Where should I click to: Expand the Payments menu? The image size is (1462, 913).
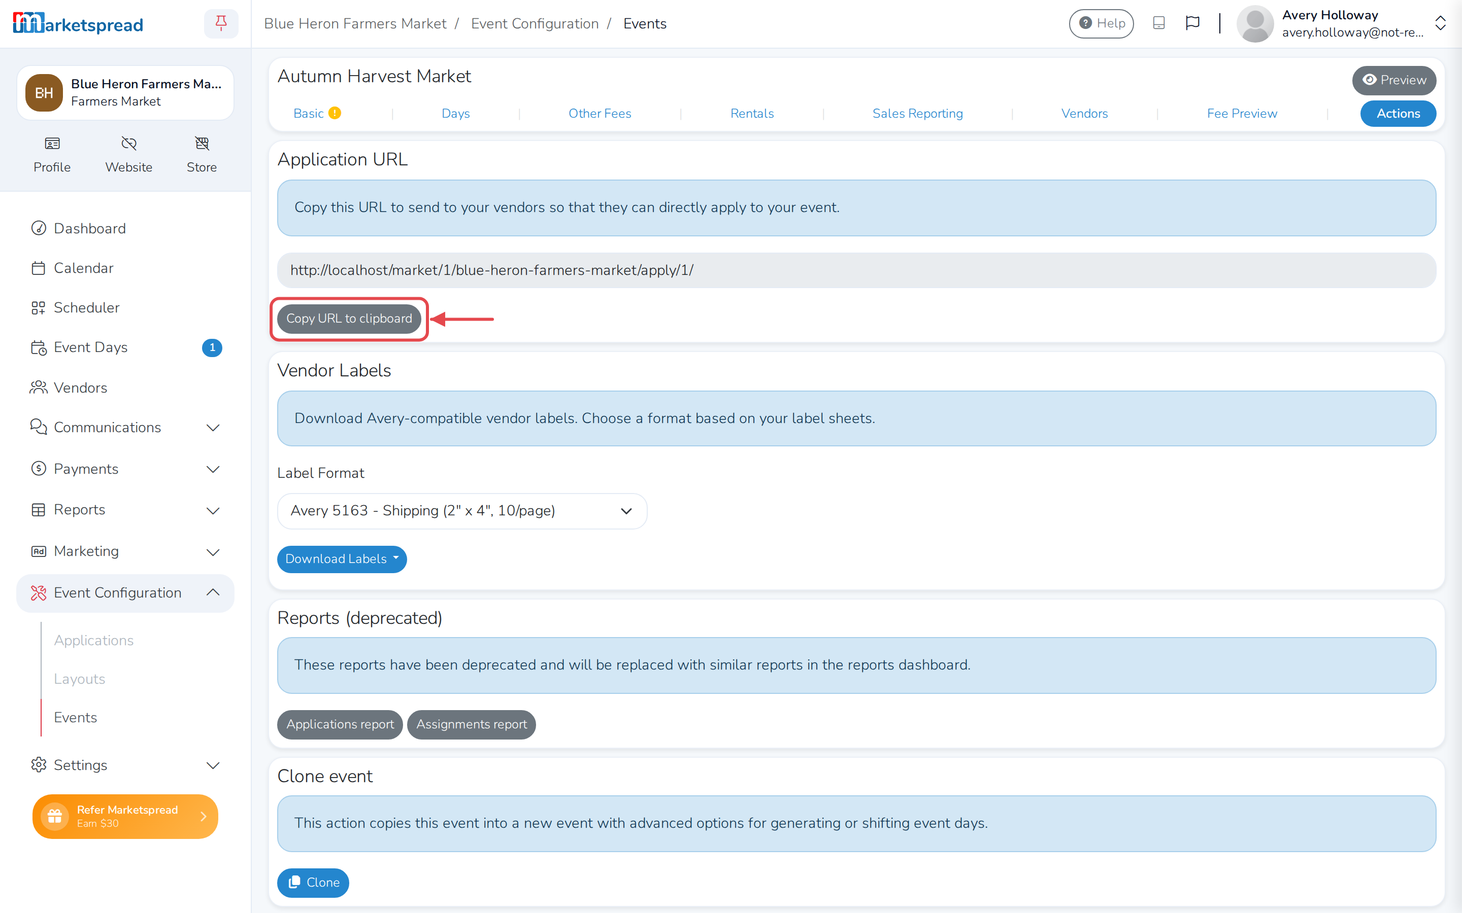pos(125,469)
